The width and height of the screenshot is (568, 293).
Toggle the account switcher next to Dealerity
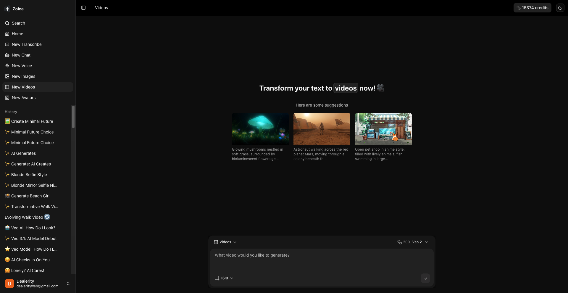(x=68, y=283)
